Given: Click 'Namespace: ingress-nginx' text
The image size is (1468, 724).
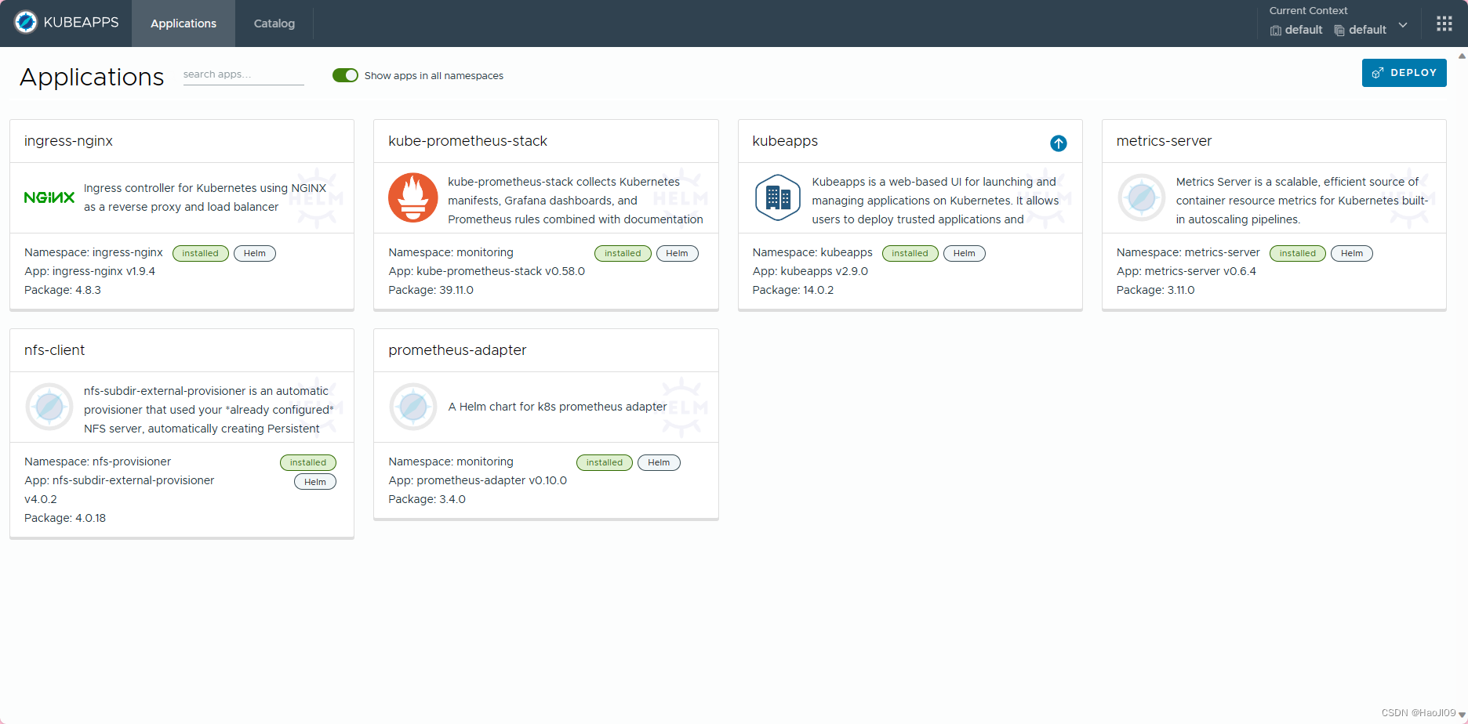Looking at the screenshot, I should pos(93,252).
